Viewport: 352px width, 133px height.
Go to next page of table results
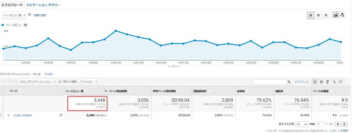344,124
